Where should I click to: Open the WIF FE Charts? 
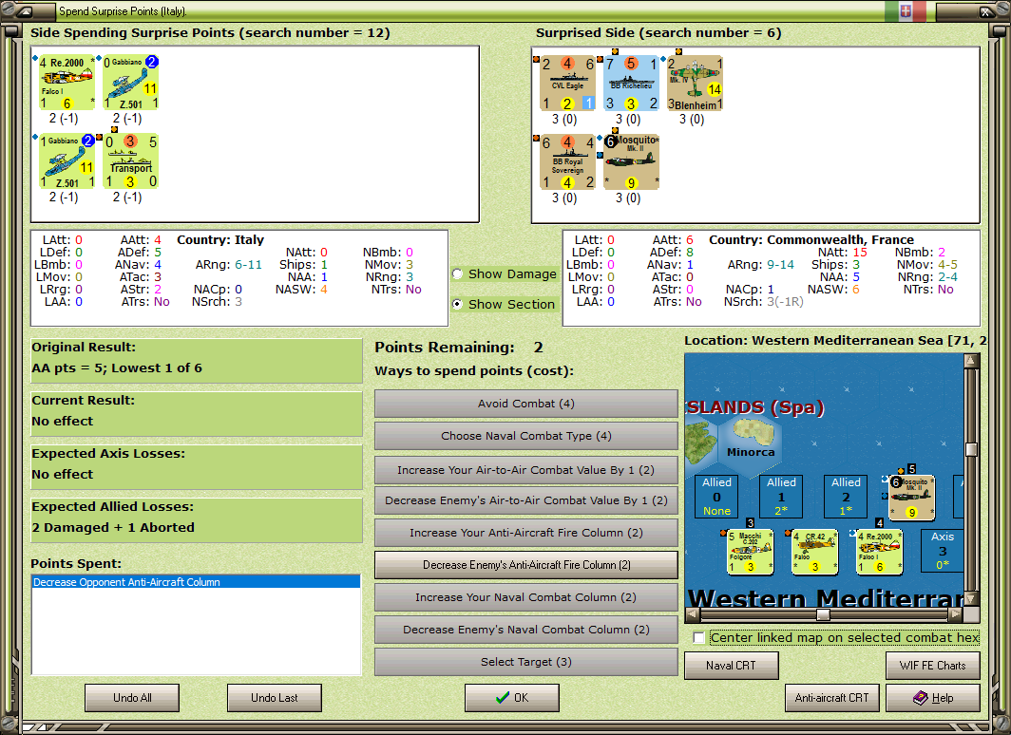click(933, 666)
